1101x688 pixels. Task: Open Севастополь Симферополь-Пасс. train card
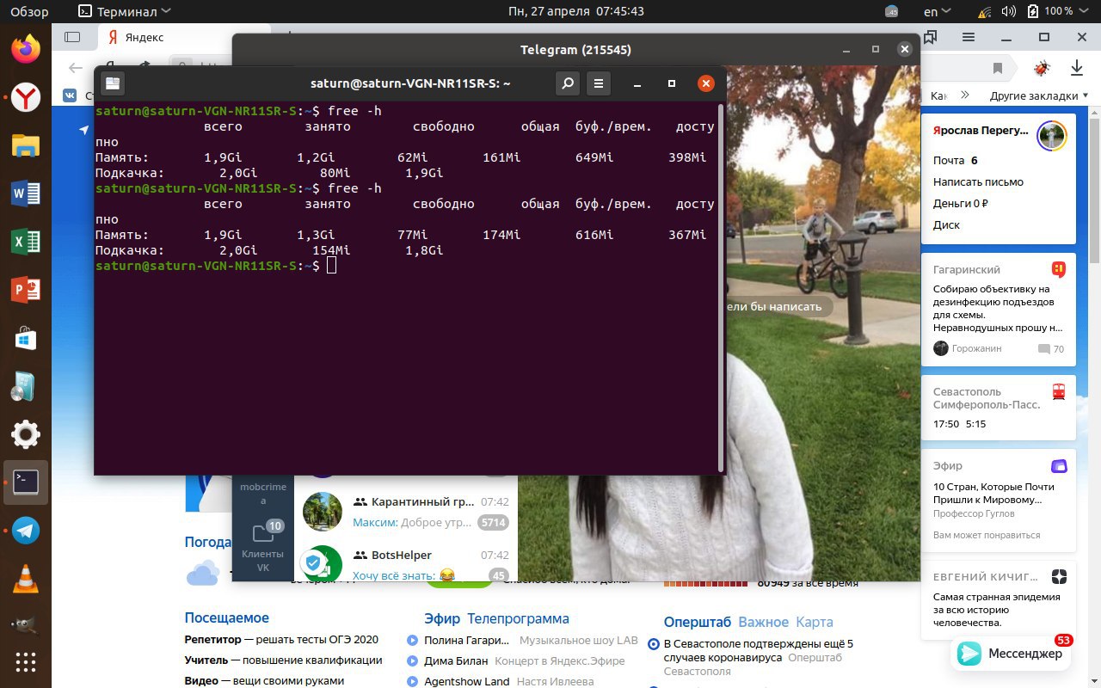tap(999, 408)
